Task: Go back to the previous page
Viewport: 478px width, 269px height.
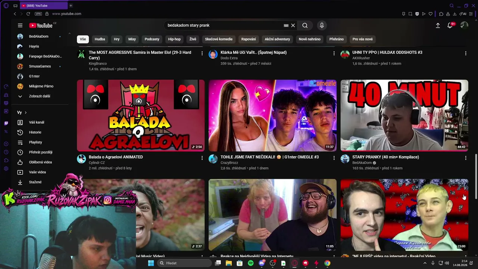Action: (15, 14)
